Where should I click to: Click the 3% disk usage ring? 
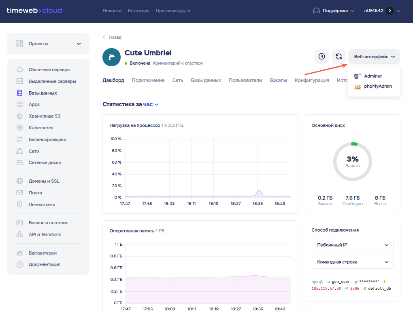[x=352, y=162]
